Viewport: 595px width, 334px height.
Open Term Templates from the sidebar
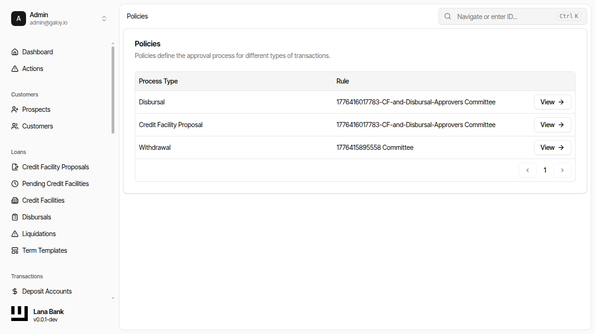pos(44,250)
